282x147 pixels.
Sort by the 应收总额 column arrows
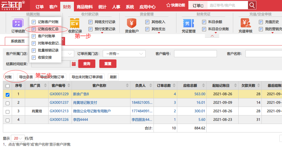tap(204, 86)
